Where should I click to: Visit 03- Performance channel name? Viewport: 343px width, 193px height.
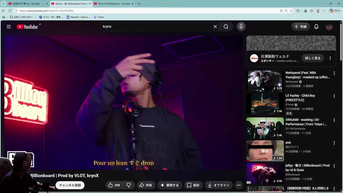(x=295, y=129)
